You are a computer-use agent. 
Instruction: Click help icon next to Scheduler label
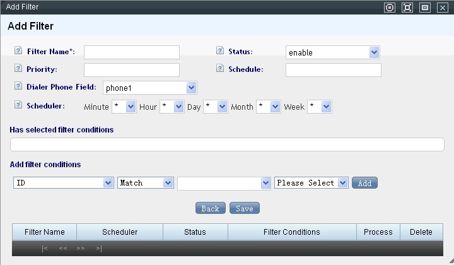point(18,105)
